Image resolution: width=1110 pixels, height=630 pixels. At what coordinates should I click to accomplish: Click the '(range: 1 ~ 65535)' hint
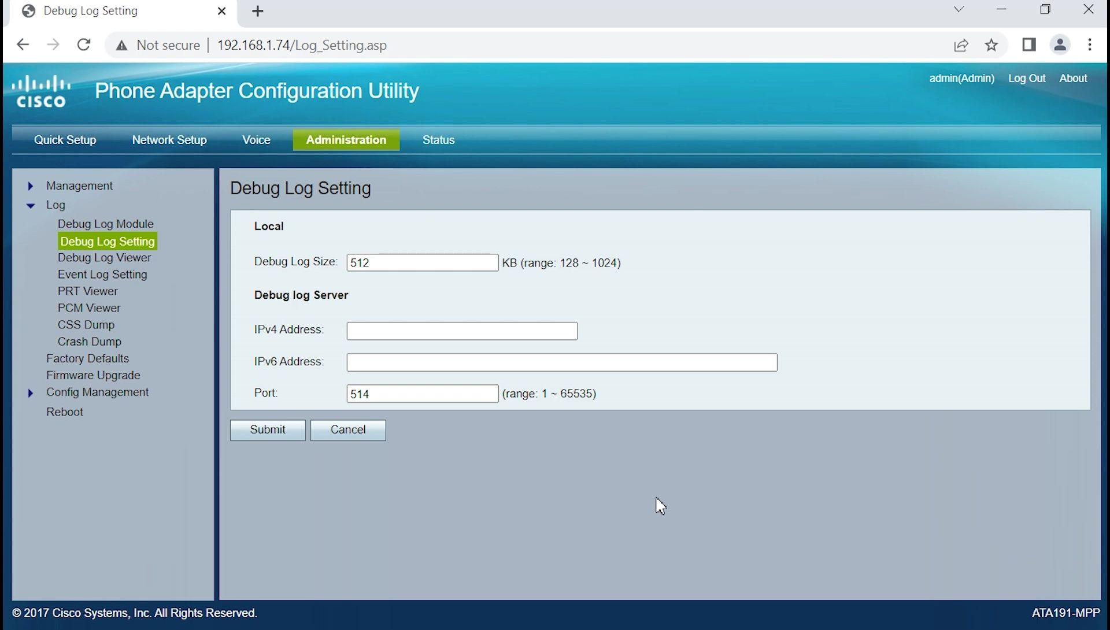coord(549,394)
